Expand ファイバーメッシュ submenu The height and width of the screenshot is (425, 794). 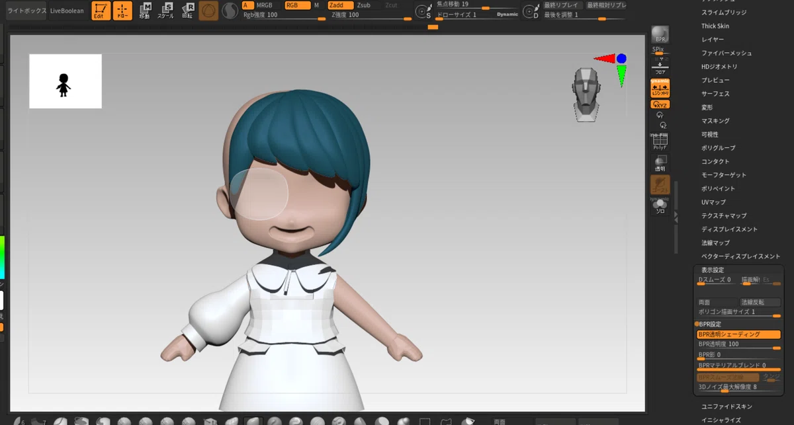[727, 53]
